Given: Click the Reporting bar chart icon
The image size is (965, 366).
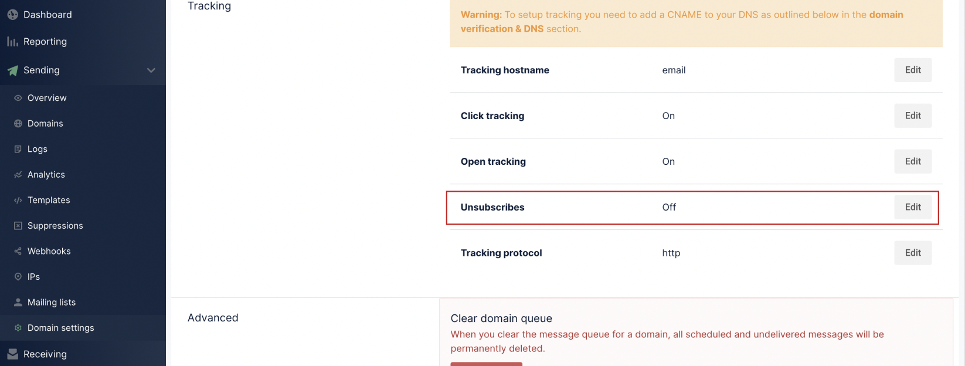Looking at the screenshot, I should 12,42.
